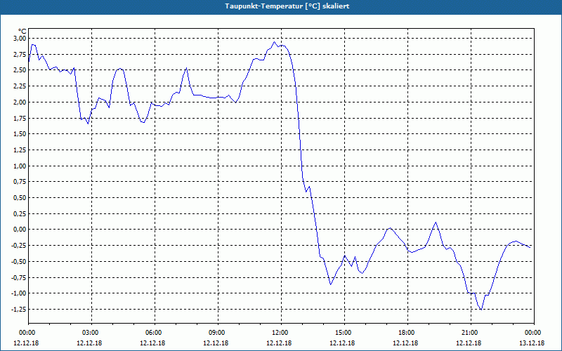The width and height of the screenshot is (562, 351).
Task: Click the '°C' unit label
Action: coord(22,32)
